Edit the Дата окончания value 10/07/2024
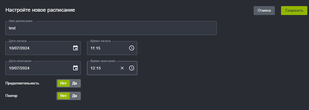 pyautogui.click(x=19, y=68)
